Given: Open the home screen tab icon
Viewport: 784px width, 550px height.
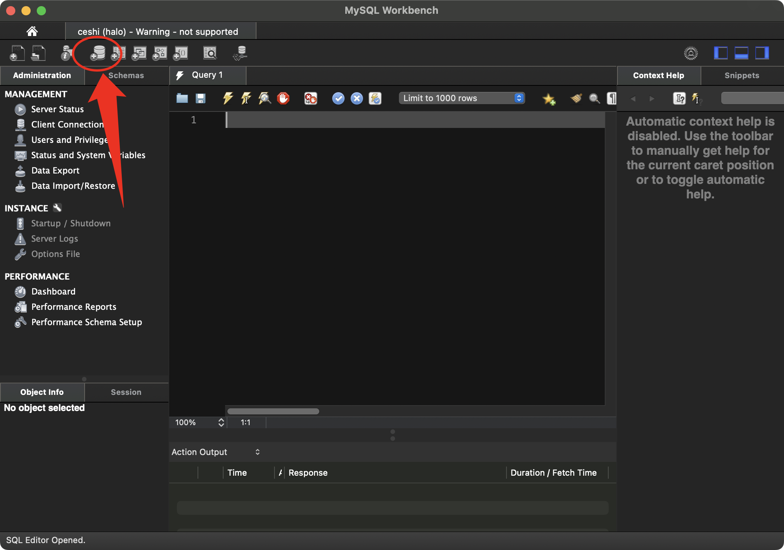Looking at the screenshot, I should 32,31.
